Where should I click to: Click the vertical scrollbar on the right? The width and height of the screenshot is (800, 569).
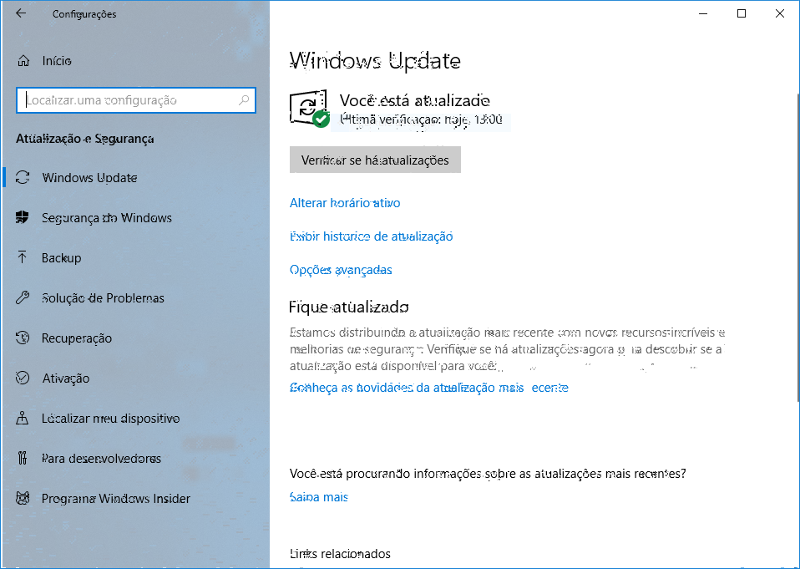797,247
